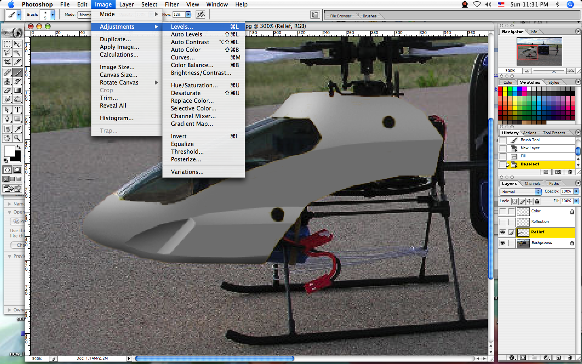Choose Hue/Saturation menu item
The image size is (582, 364).
coord(204,85)
